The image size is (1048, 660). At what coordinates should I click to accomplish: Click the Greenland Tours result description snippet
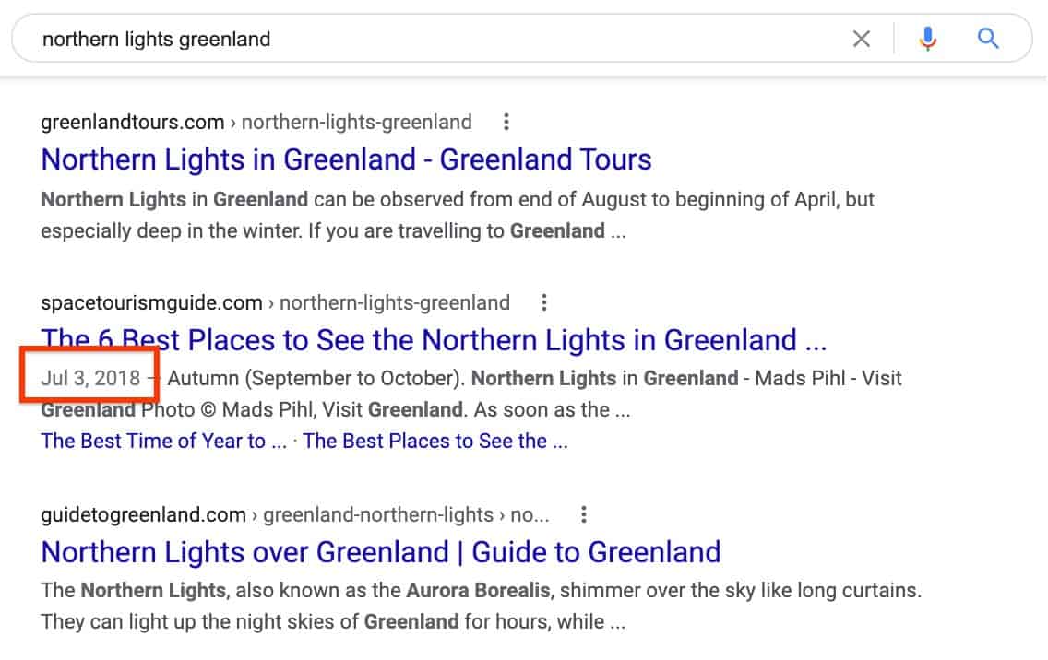tap(458, 215)
